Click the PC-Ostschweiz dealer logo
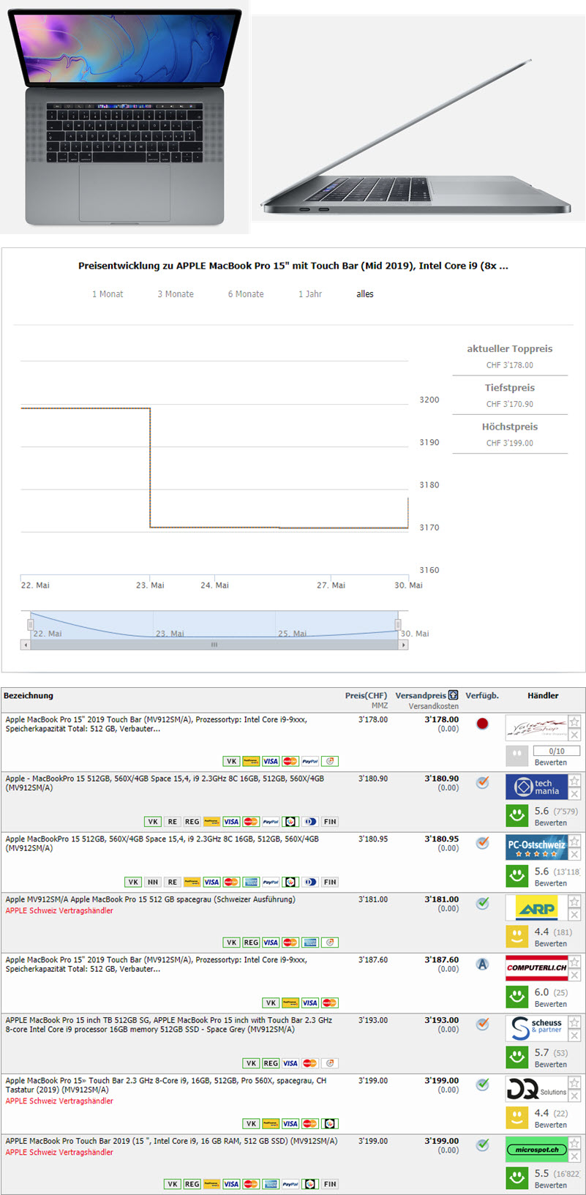The height and width of the screenshot is (1195, 586). click(536, 847)
